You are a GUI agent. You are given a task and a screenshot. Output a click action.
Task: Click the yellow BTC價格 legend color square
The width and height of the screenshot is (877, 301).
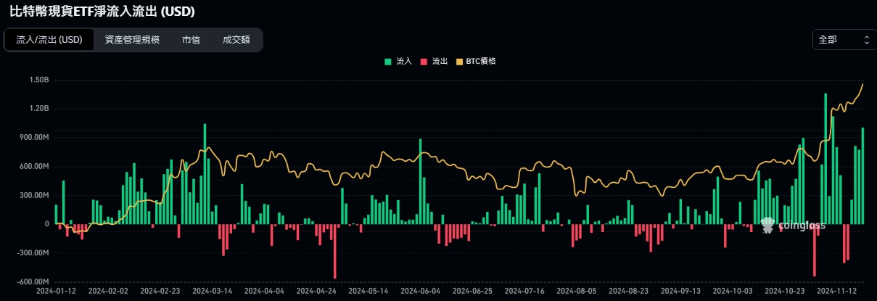[459, 62]
